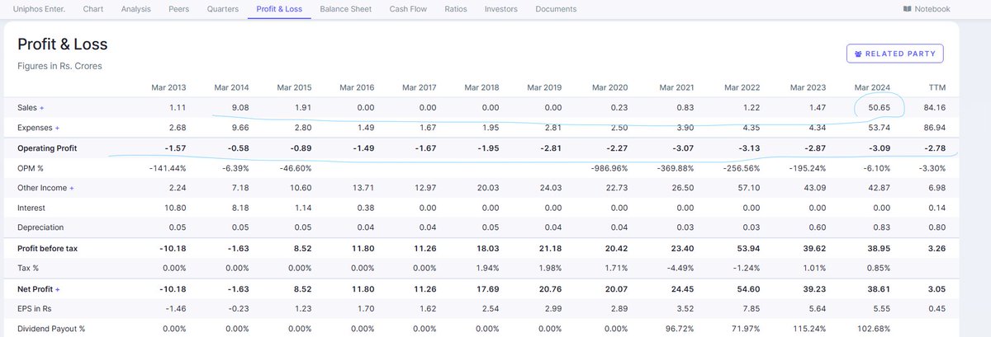This screenshot has width=991, height=337.
Task: Select Expenses TTM value 86.94
Action: tap(934, 128)
